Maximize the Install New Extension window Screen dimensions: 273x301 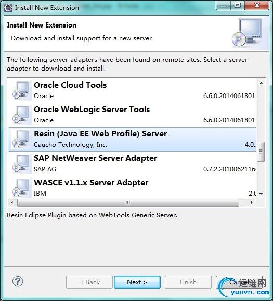(238, 5)
